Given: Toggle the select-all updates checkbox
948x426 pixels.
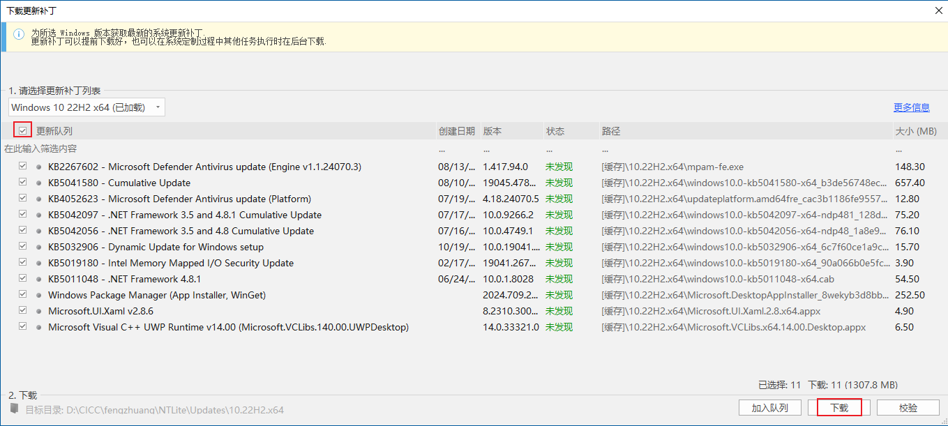Looking at the screenshot, I should point(23,130).
